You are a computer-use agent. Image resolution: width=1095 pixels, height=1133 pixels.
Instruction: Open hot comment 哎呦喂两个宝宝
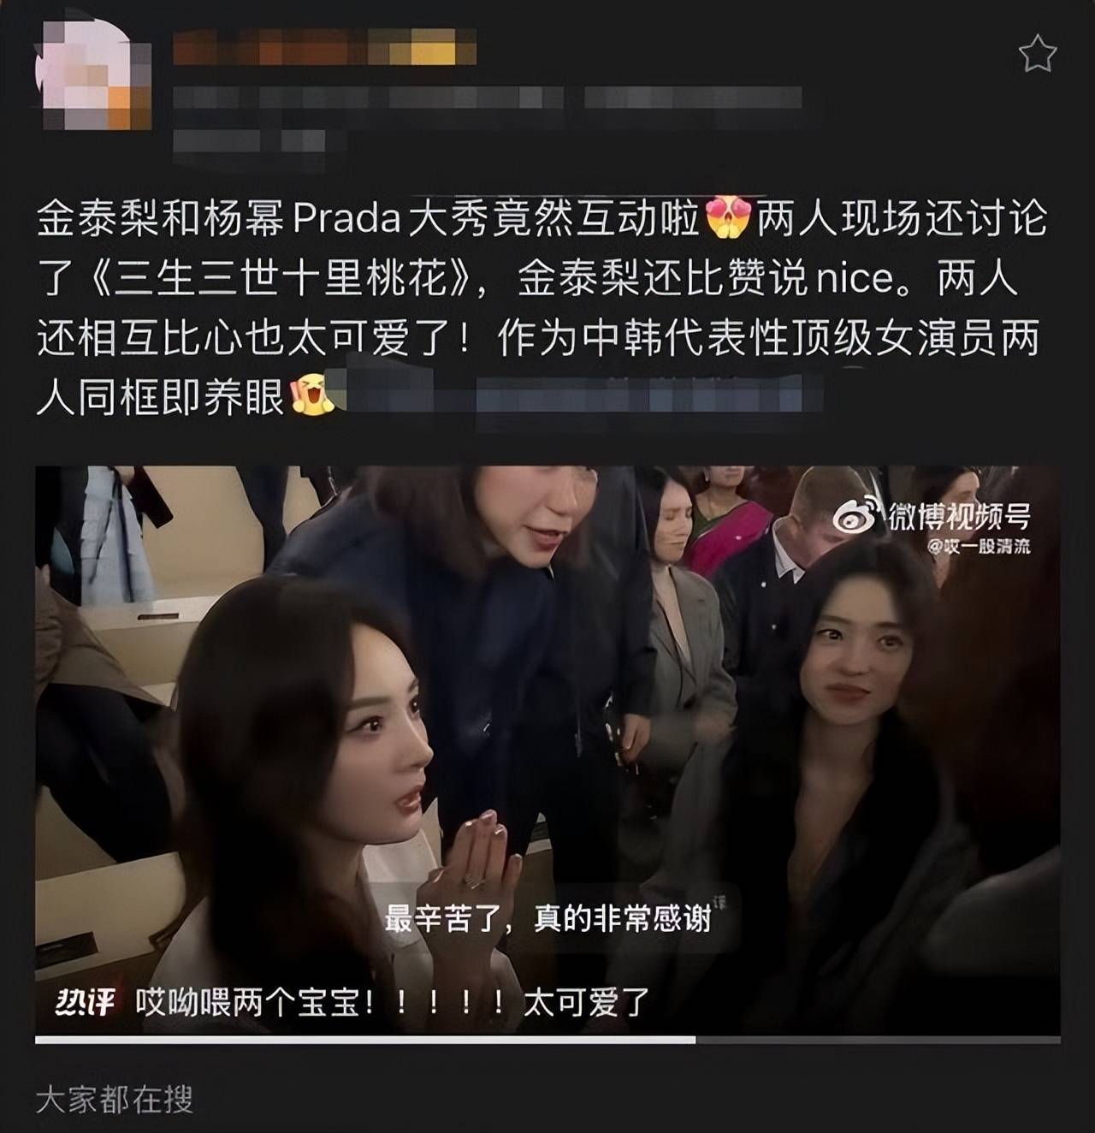pos(393,1001)
